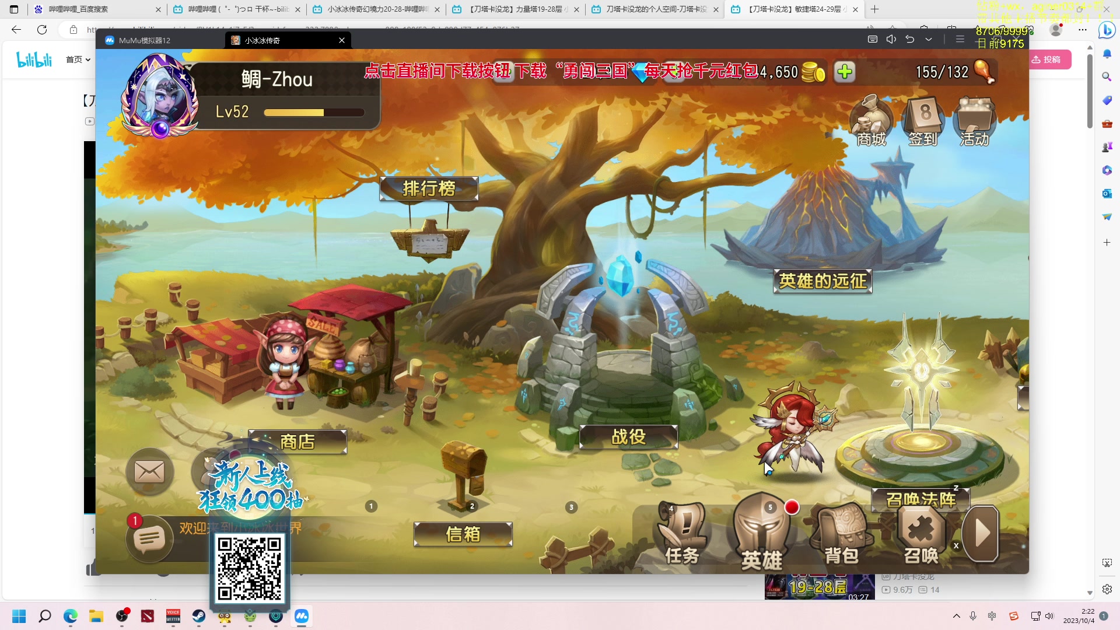The image size is (1120, 630).
Task: Go back in the browser
Action: [x=16, y=30]
